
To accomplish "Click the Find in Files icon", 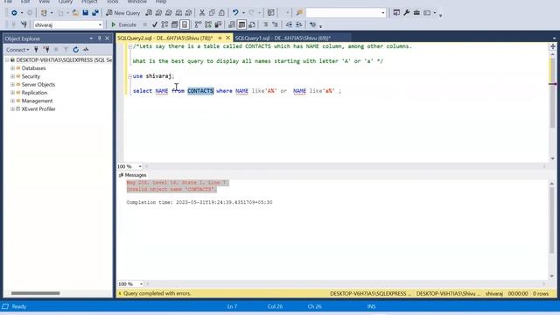I will coord(299,13).
